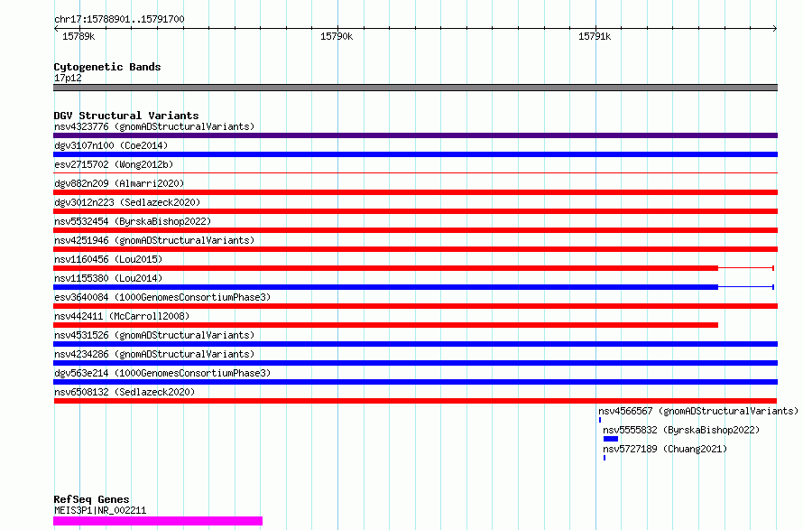This screenshot has width=803, height=530.
Task: Click the esv3640084 (1000GenomesConsortiumPhase3) label
Action: pos(162,297)
